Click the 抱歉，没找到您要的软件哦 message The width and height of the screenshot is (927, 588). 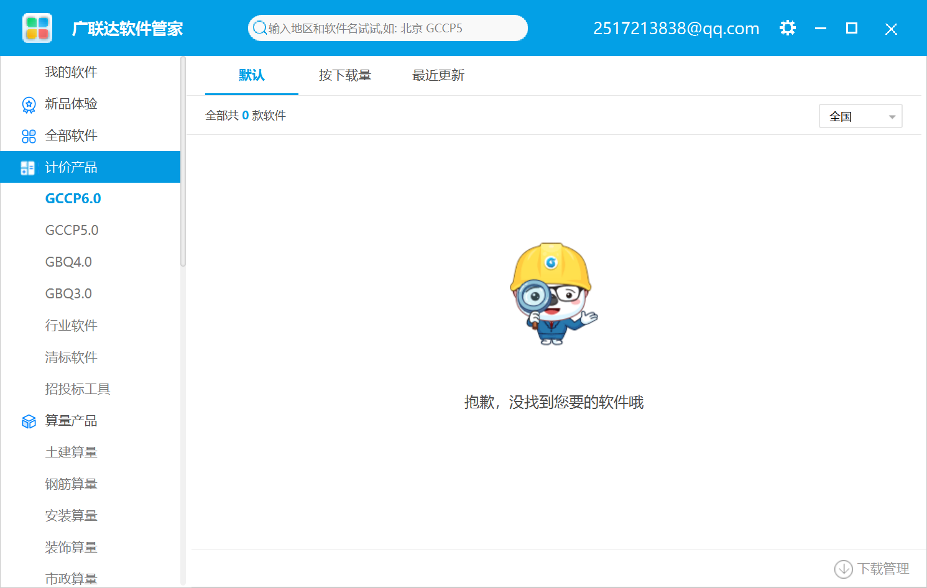coord(554,402)
